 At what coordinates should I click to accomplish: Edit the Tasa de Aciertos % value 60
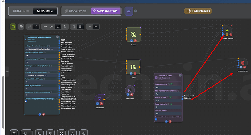click(168, 87)
